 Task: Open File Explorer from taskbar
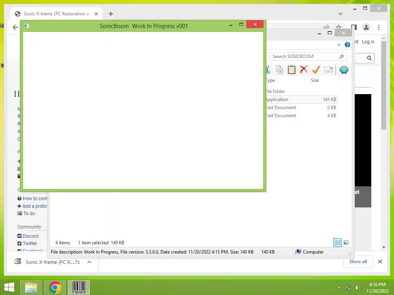coord(31,287)
